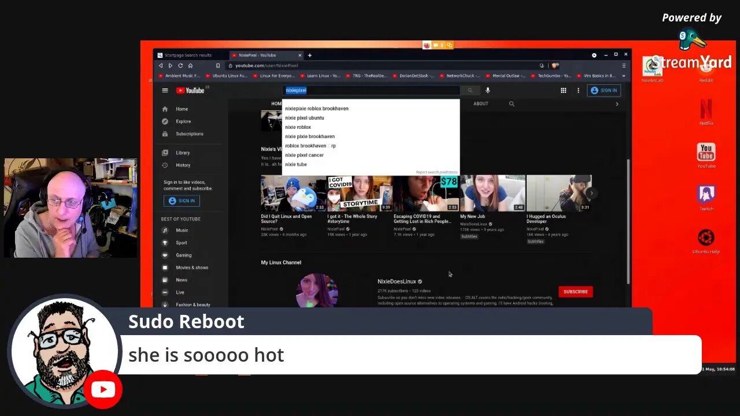
Task: Reload the current page
Action: point(180,66)
